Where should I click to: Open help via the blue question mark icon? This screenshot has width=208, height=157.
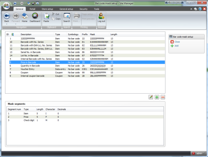(200, 9)
